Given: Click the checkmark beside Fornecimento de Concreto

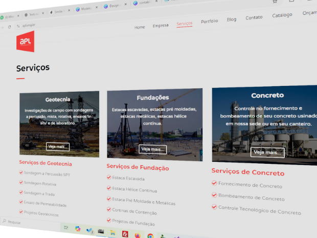Looking at the screenshot, I should coord(214,183).
